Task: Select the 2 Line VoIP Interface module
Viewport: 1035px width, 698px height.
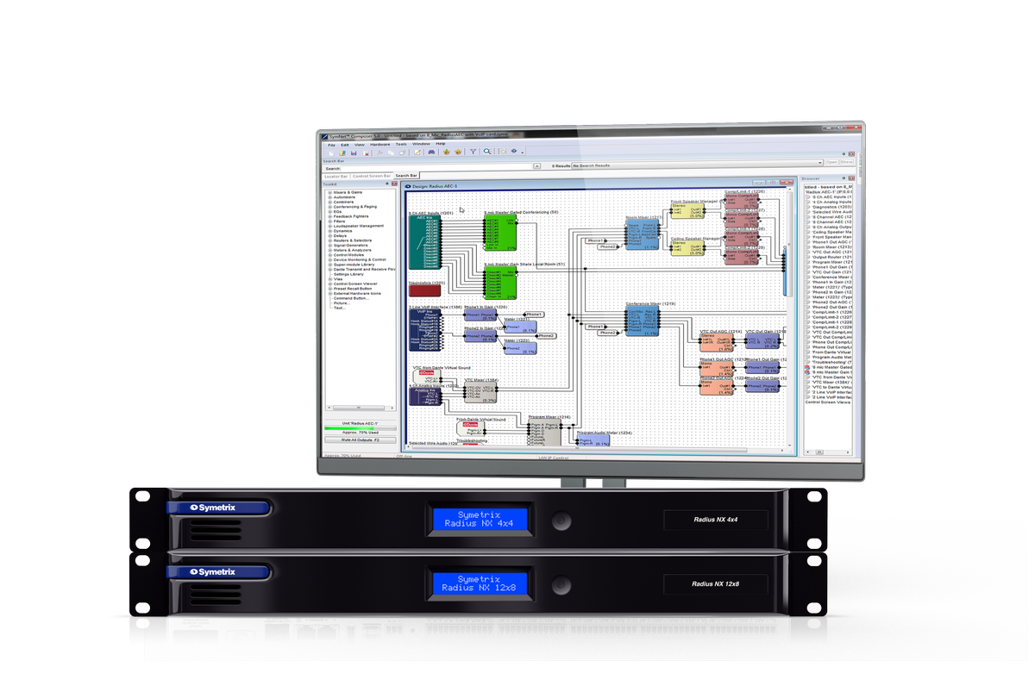Action: 424,329
